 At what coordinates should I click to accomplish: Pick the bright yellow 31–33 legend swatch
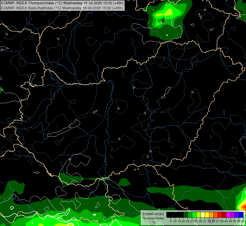[207, 215]
